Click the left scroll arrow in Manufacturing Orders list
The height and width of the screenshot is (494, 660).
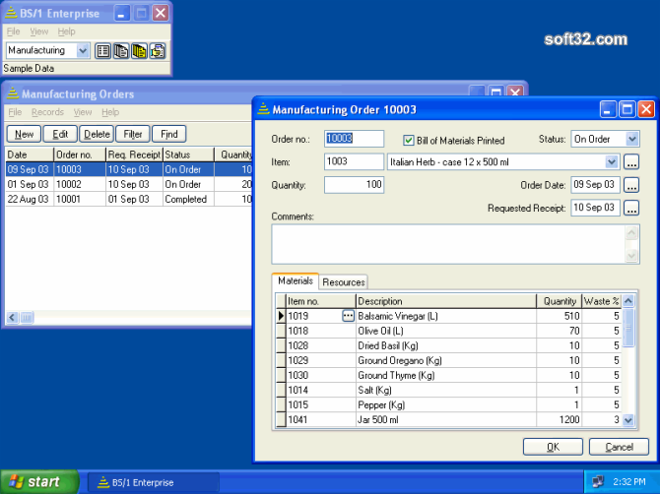pyautogui.click(x=12, y=318)
